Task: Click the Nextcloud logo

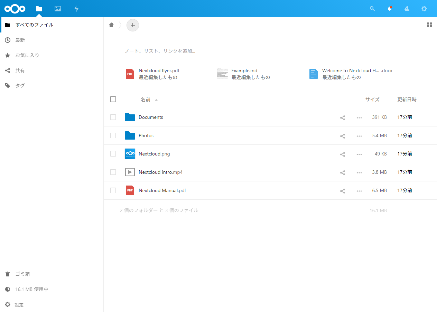Action: (15, 9)
